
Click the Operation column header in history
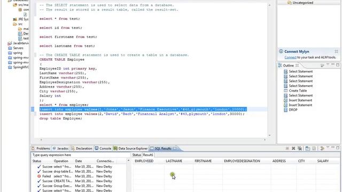[61, 161]
